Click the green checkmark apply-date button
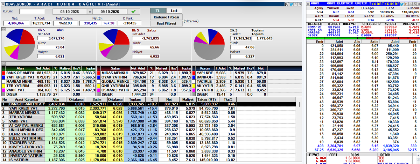Viewport: 420px width, 164px height. click(134, 11)
